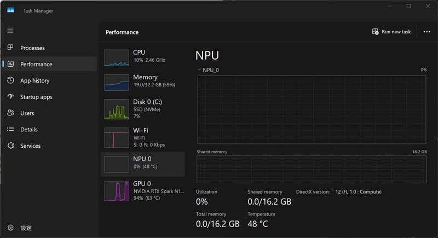Click the Temperature 48 °C value
Screen dimensions: 438x238
tap(257, 224)
